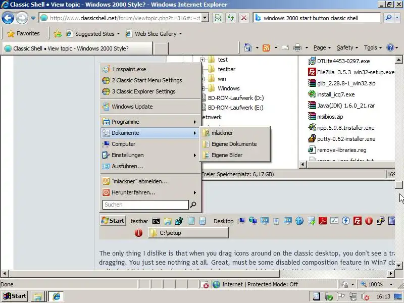Click the Bing search box

point(317,18)
